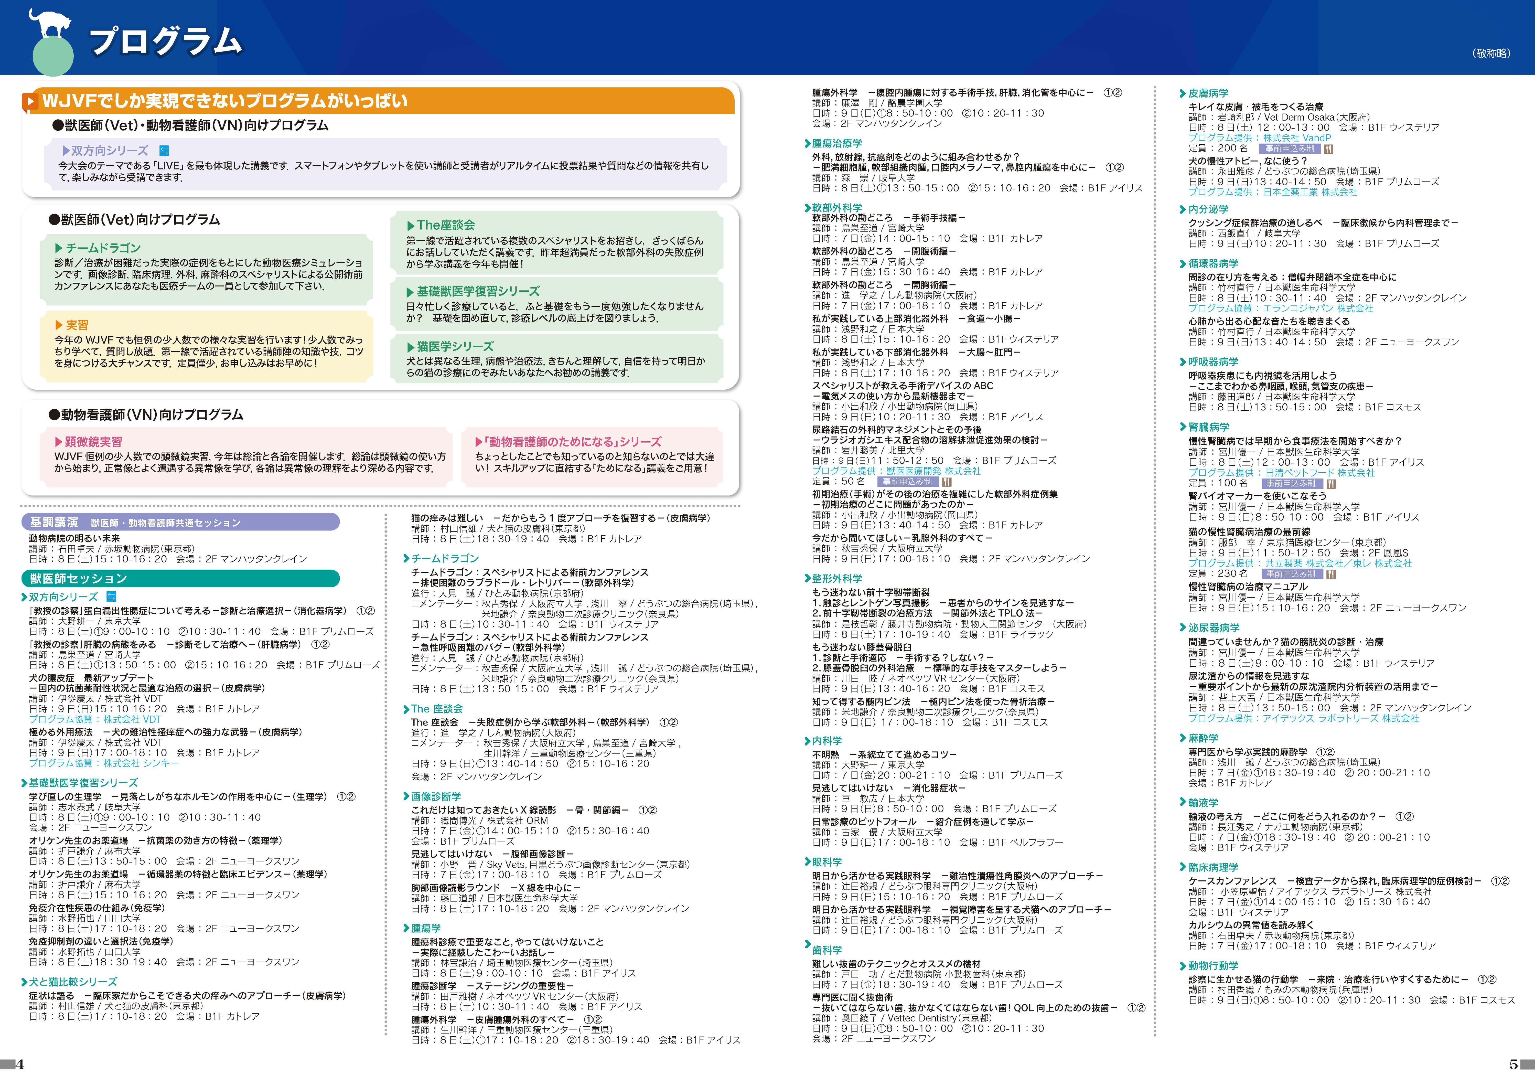
Task: Click the 猫医学シリーズ heading
Action: click(455, 346)
